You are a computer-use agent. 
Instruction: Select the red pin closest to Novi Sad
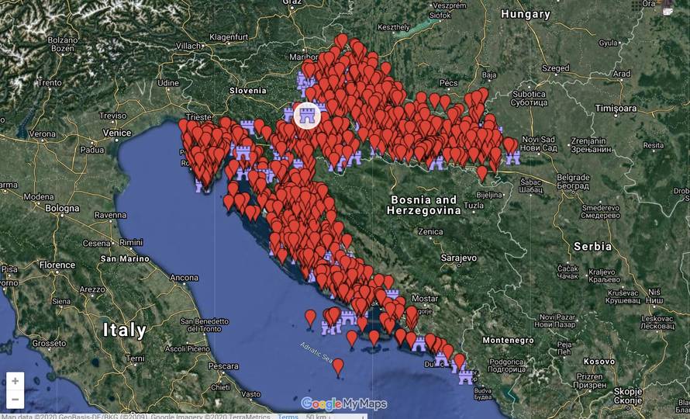[509, 145]
